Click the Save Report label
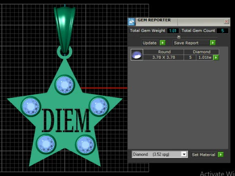Image resolution: width=235 pixels, height=176 pixels. point(186,43)
